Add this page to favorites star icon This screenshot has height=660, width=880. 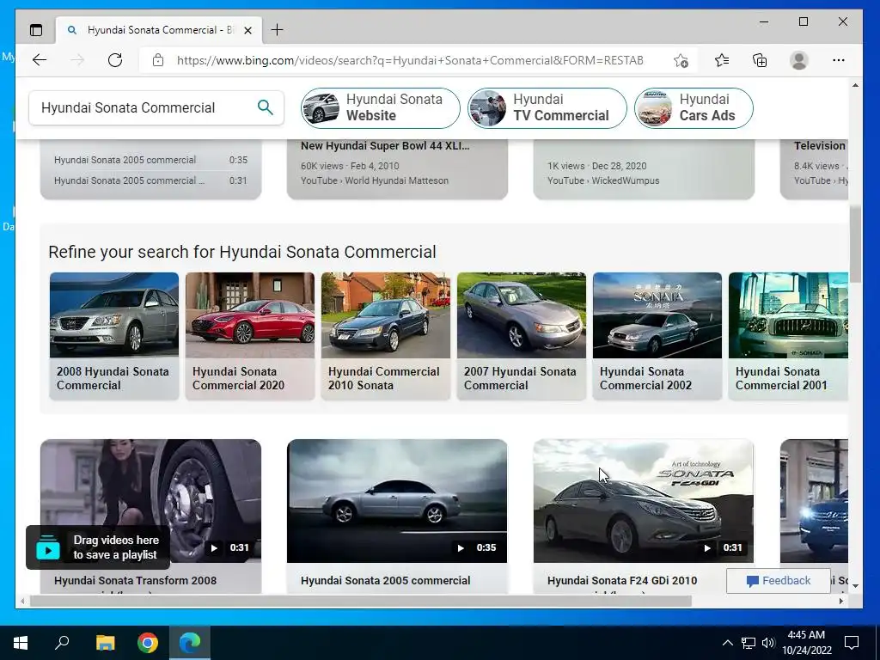click(681, 61)
